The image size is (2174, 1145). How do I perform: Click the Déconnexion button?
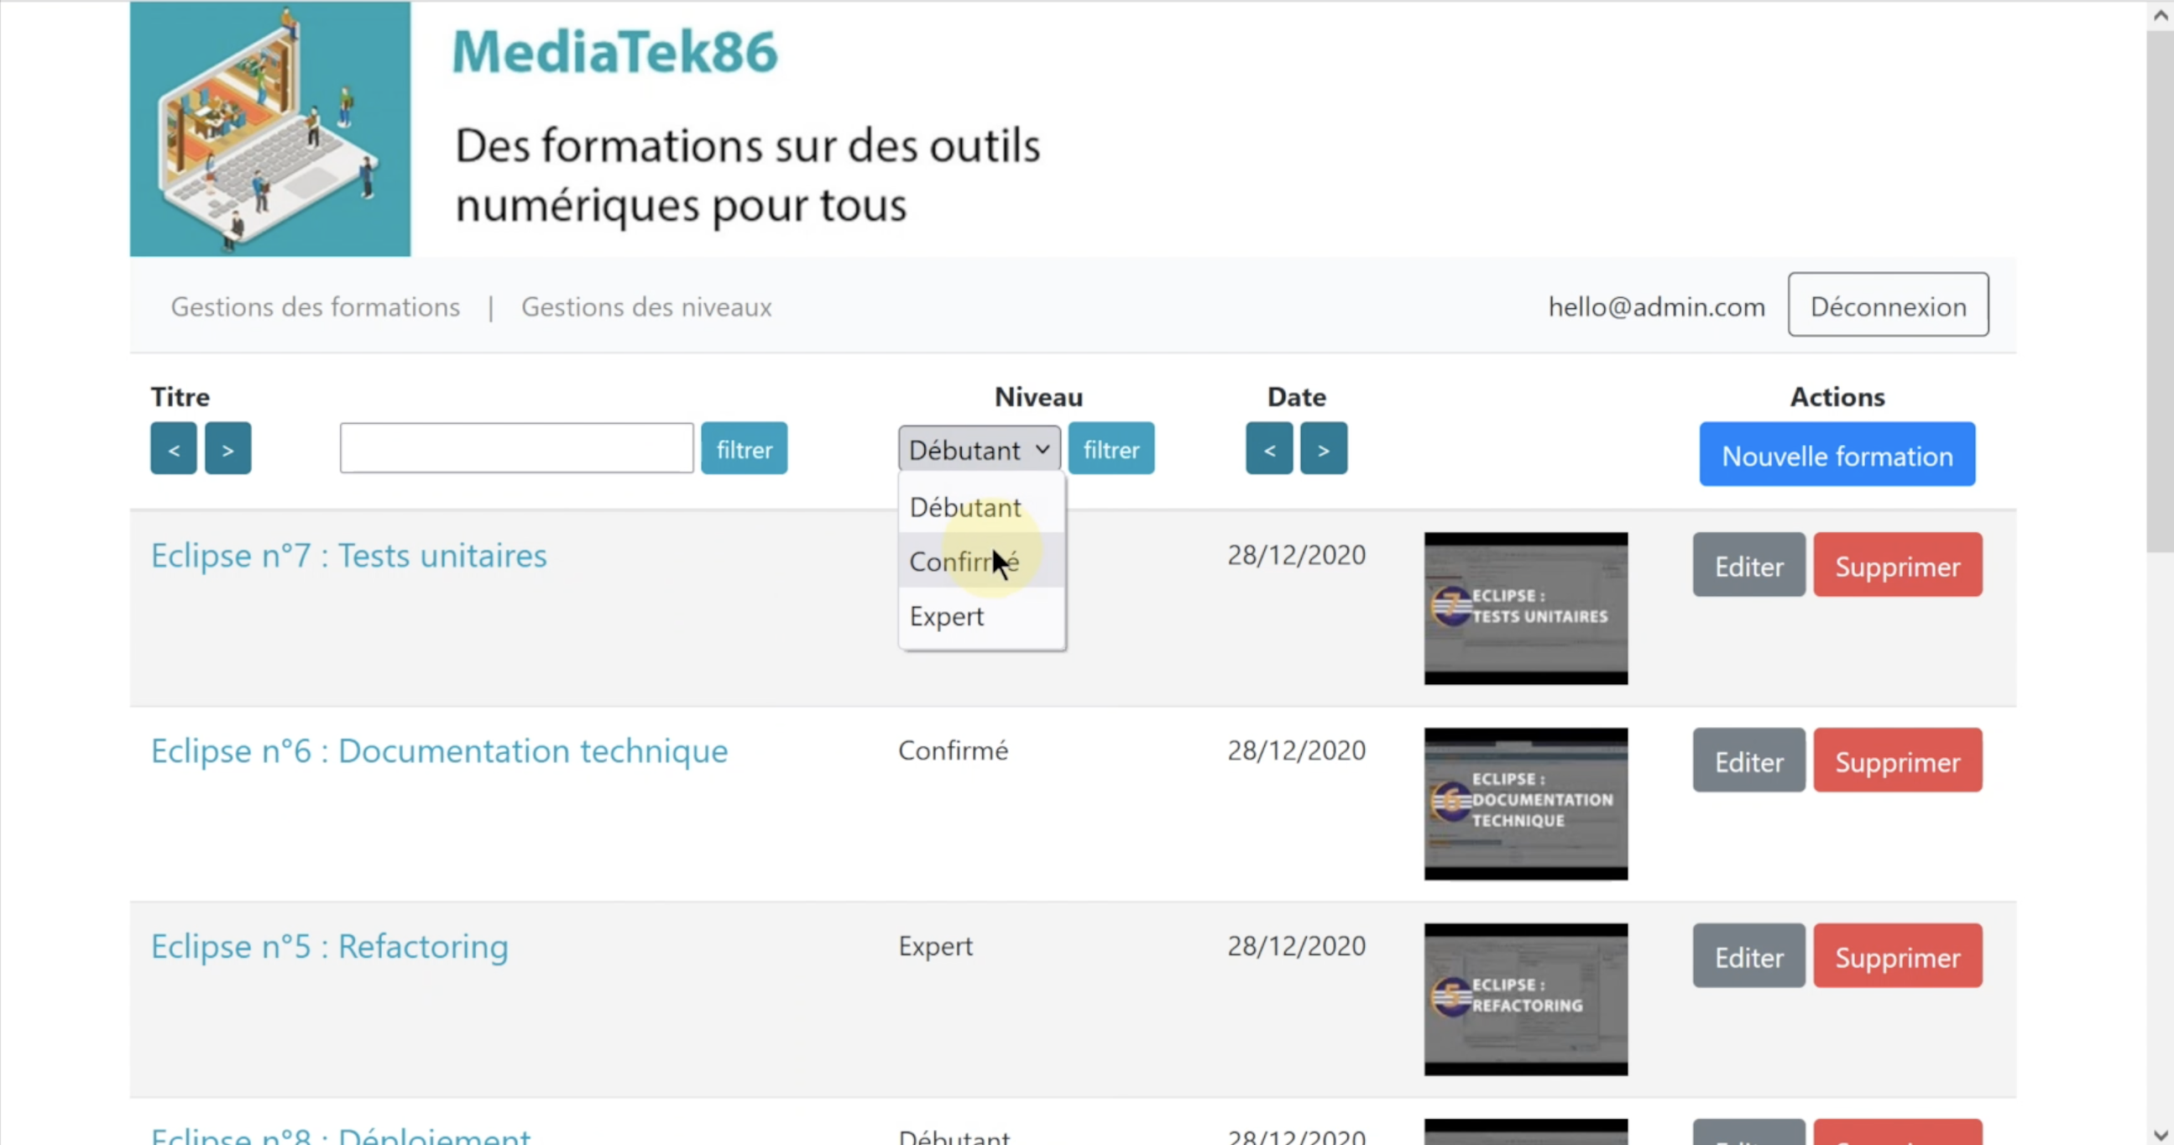click(x=1888, y=305)
